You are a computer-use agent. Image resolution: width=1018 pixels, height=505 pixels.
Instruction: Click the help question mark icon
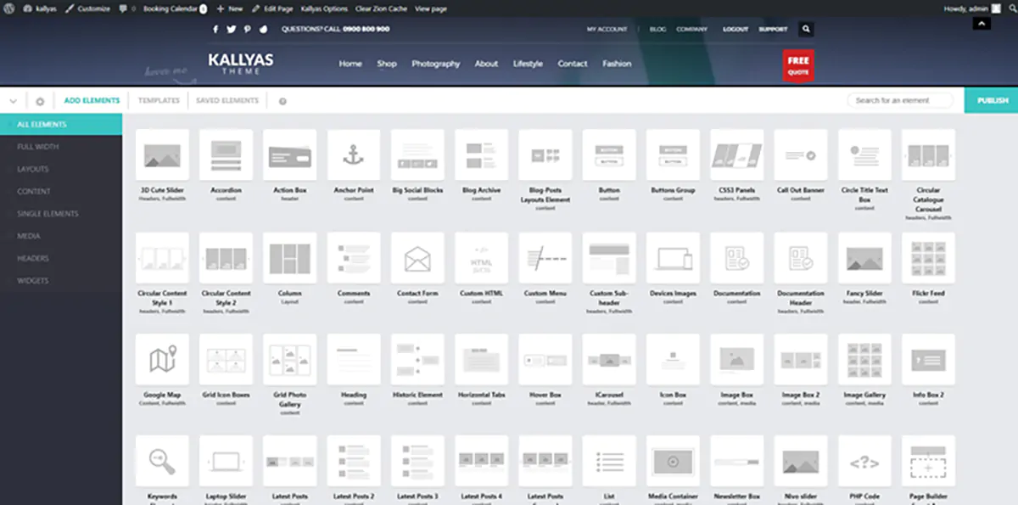tap(282, 101)
